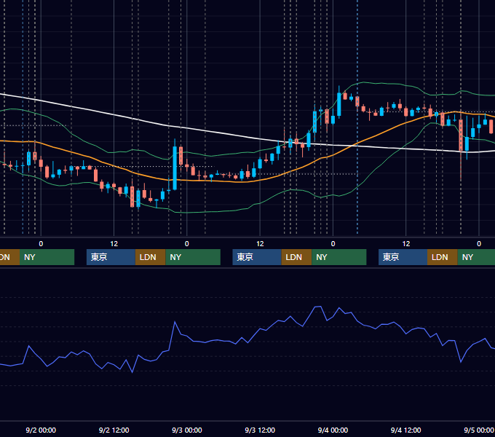Select the tall blue candle just after 9/4 00:00
Image resolution: width=495 pixels, height=437 pixels.
339,104
